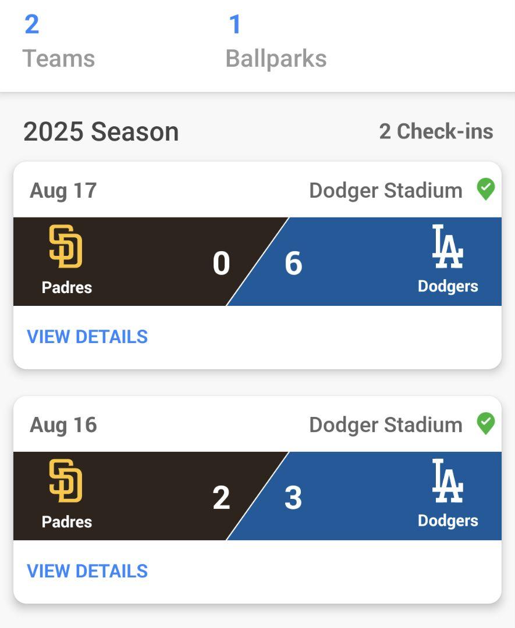Tap the Padres score 0 on Aug 17

(221, 263)
